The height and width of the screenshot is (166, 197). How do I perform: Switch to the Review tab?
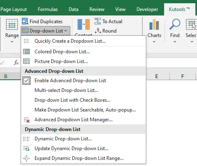pyautogui.click(x=97, y=9)
